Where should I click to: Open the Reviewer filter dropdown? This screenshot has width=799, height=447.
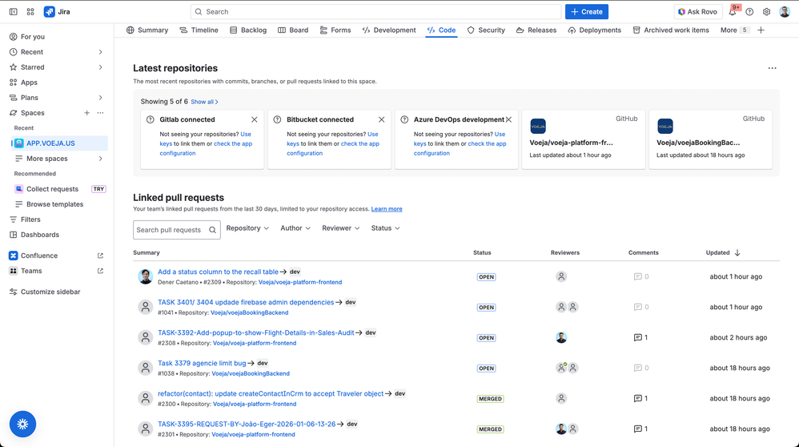click(x=340, y=228)
